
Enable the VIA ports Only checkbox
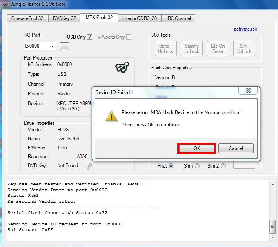coord(129,37)
